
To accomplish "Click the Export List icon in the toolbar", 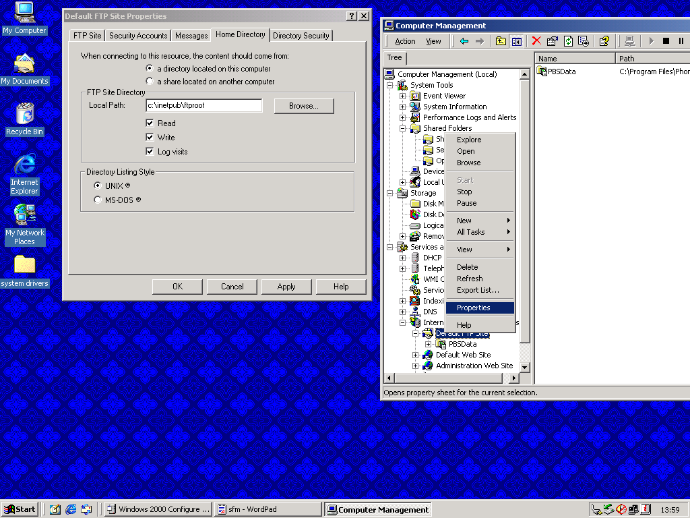I will pos(584,41).
